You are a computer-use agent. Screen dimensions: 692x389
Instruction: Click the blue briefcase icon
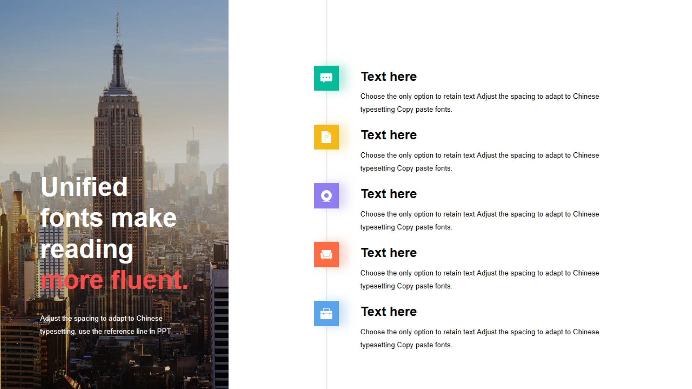(326, 313)
